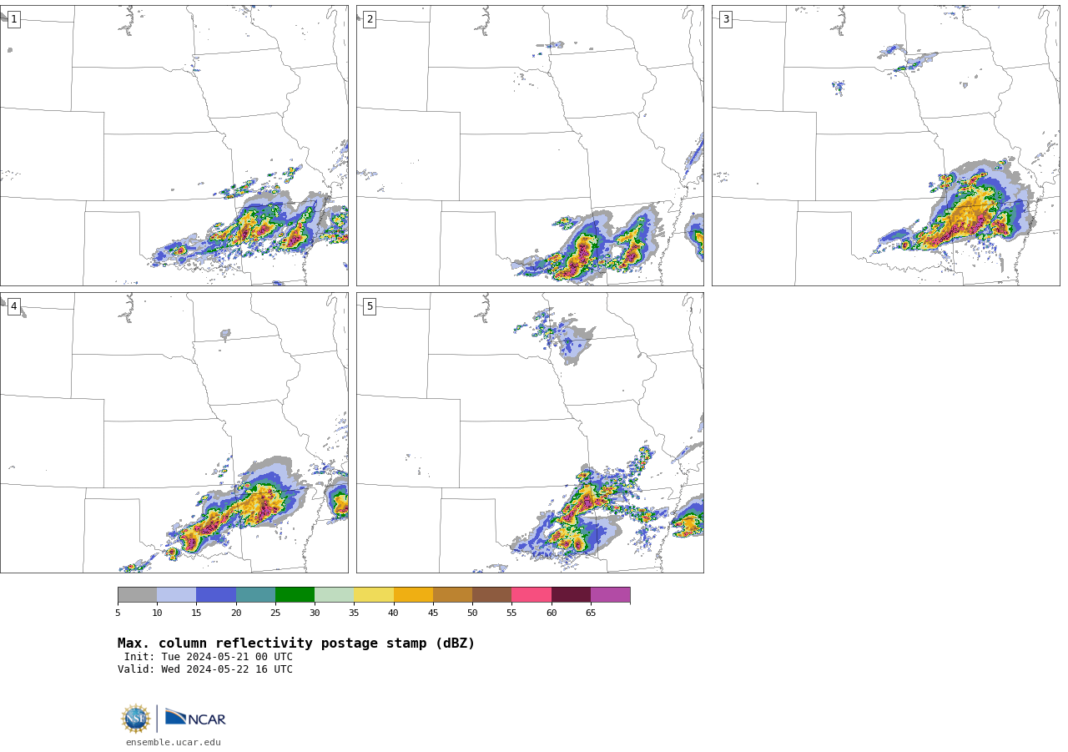Click the light blue 10-15 dBZ swatch
Screen dimensions: 1068x752
[177, 595]
